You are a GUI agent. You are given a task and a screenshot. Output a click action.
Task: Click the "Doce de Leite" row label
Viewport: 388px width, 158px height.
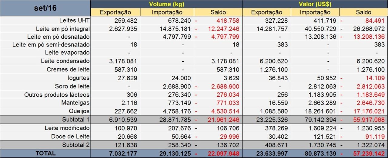pyautogui.click(x=70, y=136)
